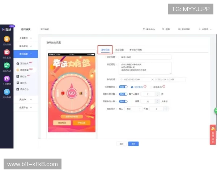Switch to the 参与条件限制 tab
The image size is (217, 173).
136,50
